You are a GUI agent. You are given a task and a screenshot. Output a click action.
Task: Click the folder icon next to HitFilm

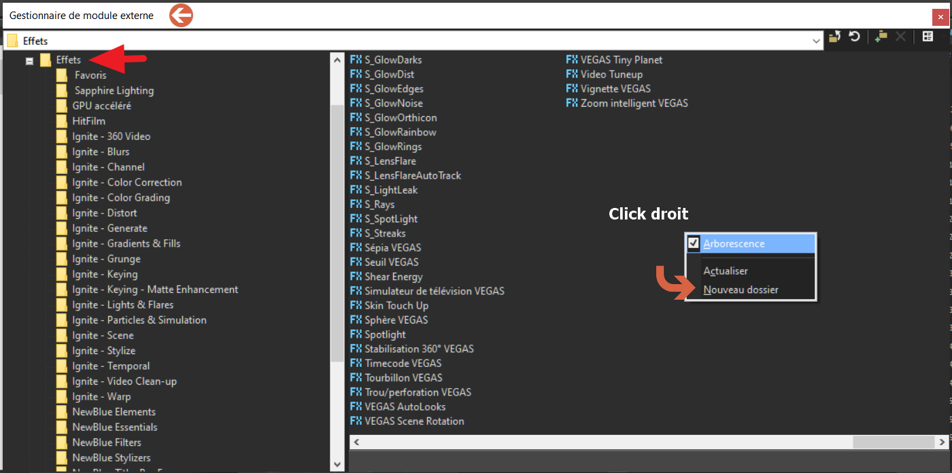point(62,121)
